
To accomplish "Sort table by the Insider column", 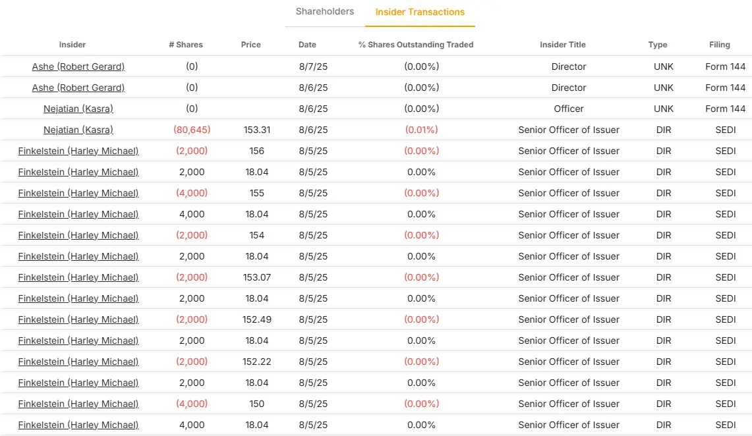I will tap(72, 44).
